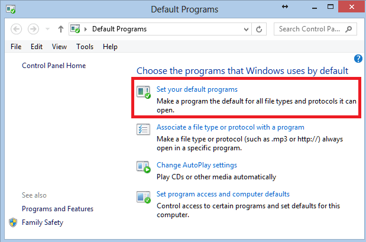Click the checklist icon beside Associate a file type

(143, 129)
